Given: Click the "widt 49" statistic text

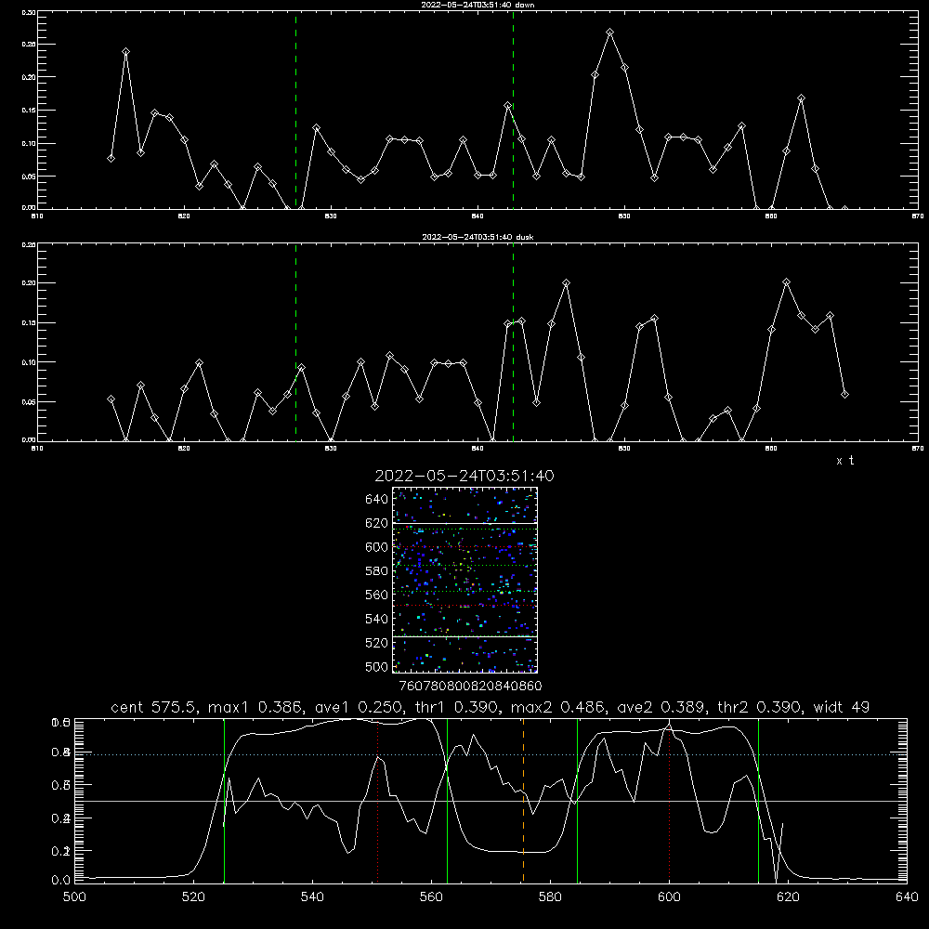Looking at the screenshot, I should [x=842, y=707].
